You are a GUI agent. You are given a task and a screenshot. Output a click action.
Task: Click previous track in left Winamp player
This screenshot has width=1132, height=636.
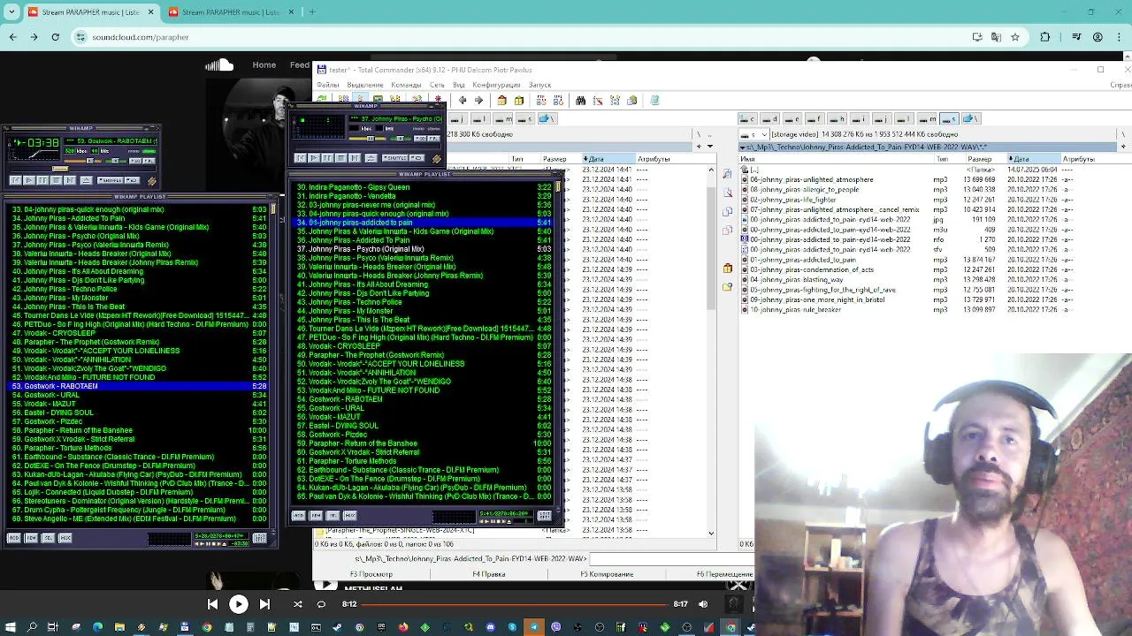point(16,180)
